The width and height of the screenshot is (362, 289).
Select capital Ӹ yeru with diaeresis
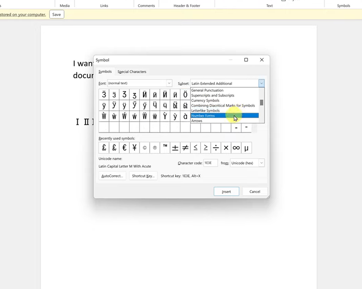tap(175, 106)
